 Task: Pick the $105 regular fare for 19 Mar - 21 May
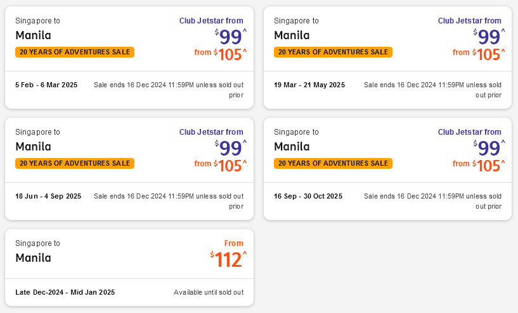coord(488,54)
